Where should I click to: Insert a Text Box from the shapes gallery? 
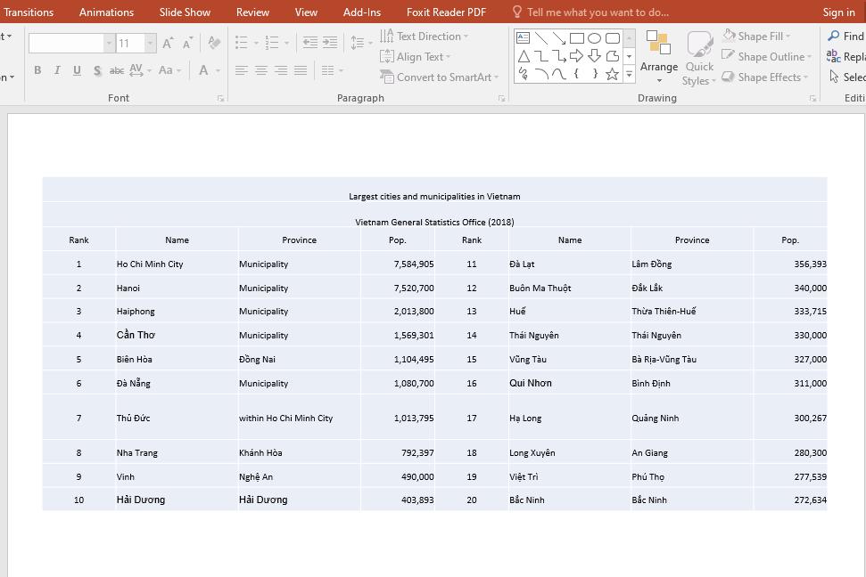(x=521, y=37)
